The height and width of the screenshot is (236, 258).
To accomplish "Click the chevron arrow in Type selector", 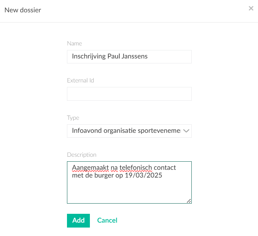I will pos(186,131).
